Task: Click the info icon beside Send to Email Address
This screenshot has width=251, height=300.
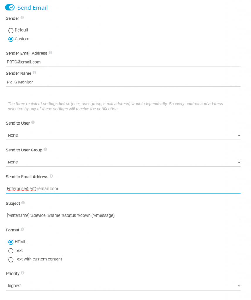Action: pyautogui.click(x=51, y=176)
